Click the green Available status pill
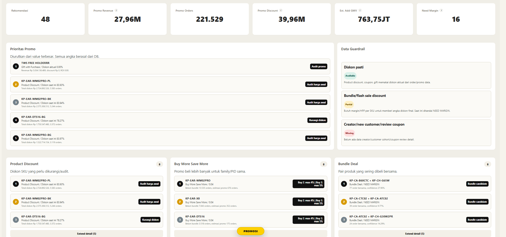Image resolution: width=506 pixels, height=237 pixels. pyautogui.click(x=350, y=76)
